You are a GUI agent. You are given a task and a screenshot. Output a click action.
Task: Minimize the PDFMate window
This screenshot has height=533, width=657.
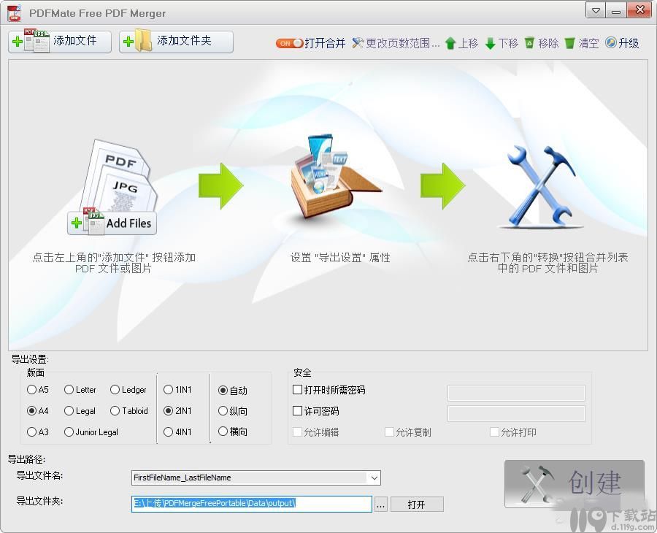[616, 11]
